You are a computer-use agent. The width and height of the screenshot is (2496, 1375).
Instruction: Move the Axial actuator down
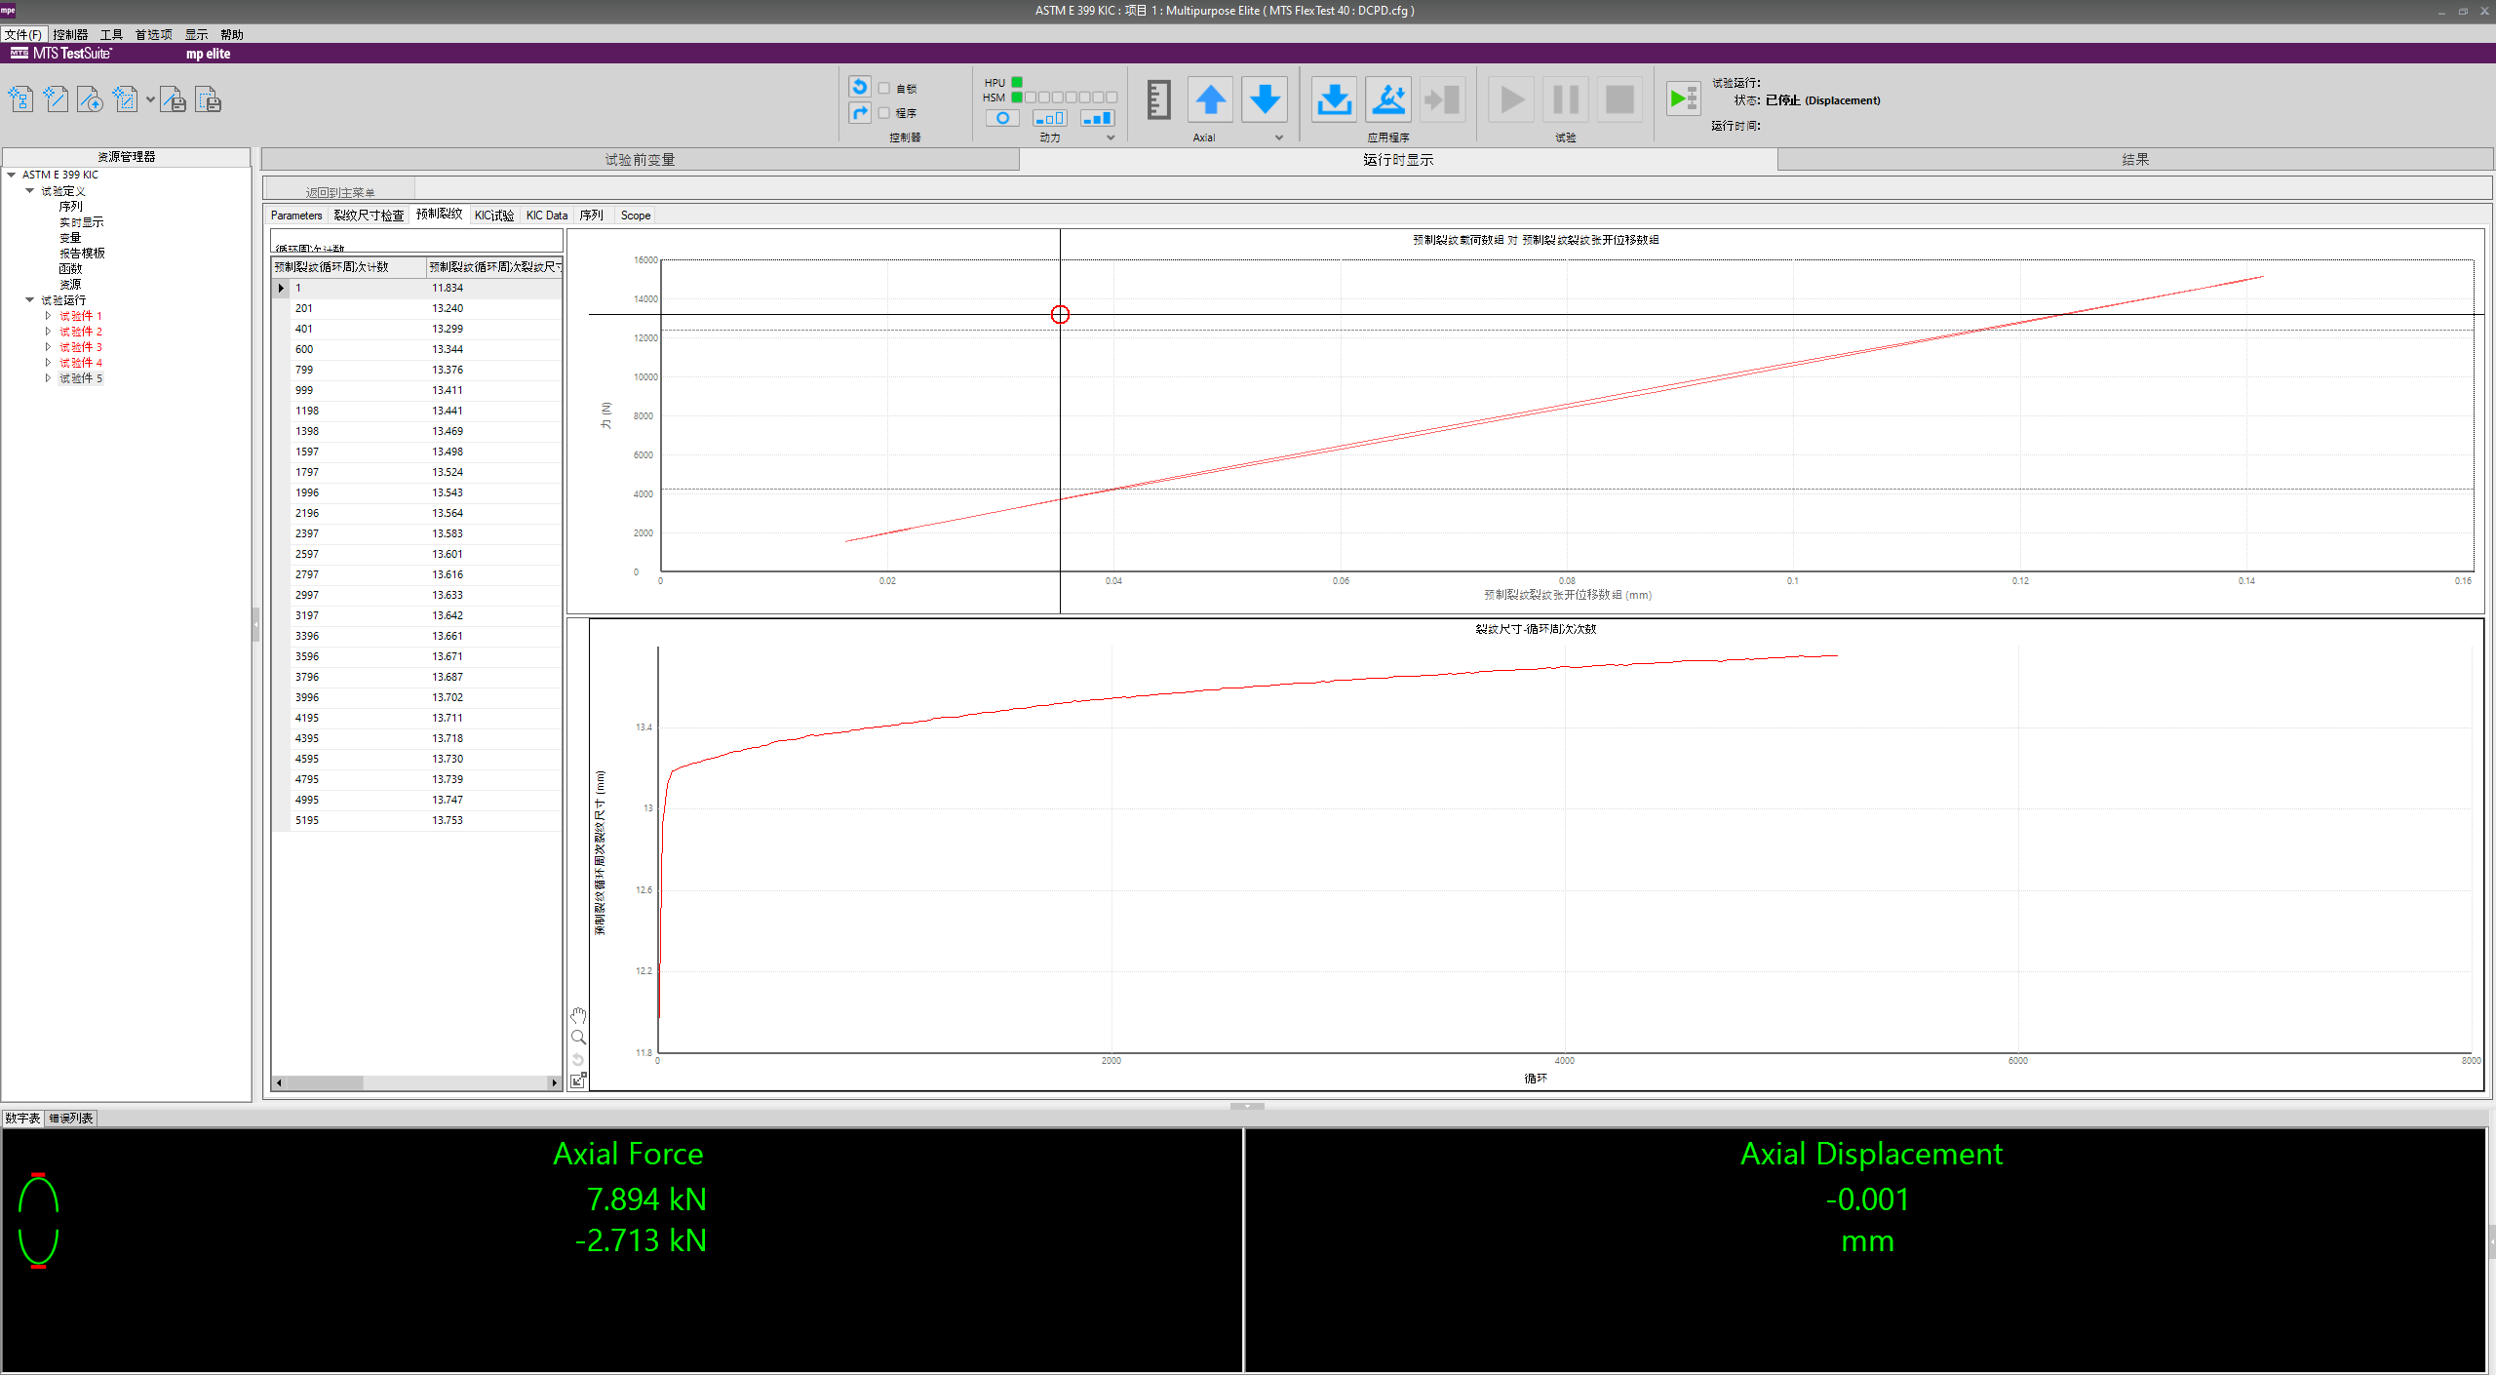click(x=1265, y=99)
